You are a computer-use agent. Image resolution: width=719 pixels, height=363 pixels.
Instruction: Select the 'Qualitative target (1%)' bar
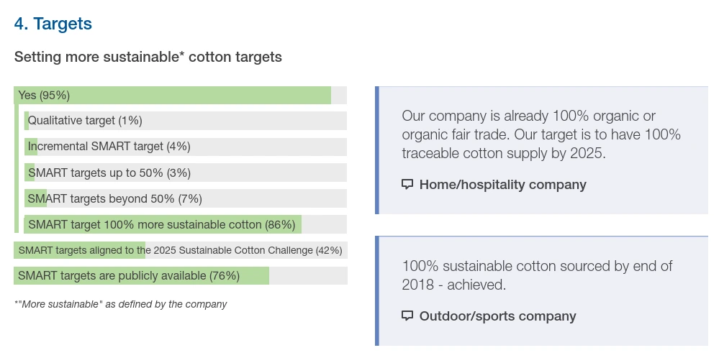click(186, 121)
